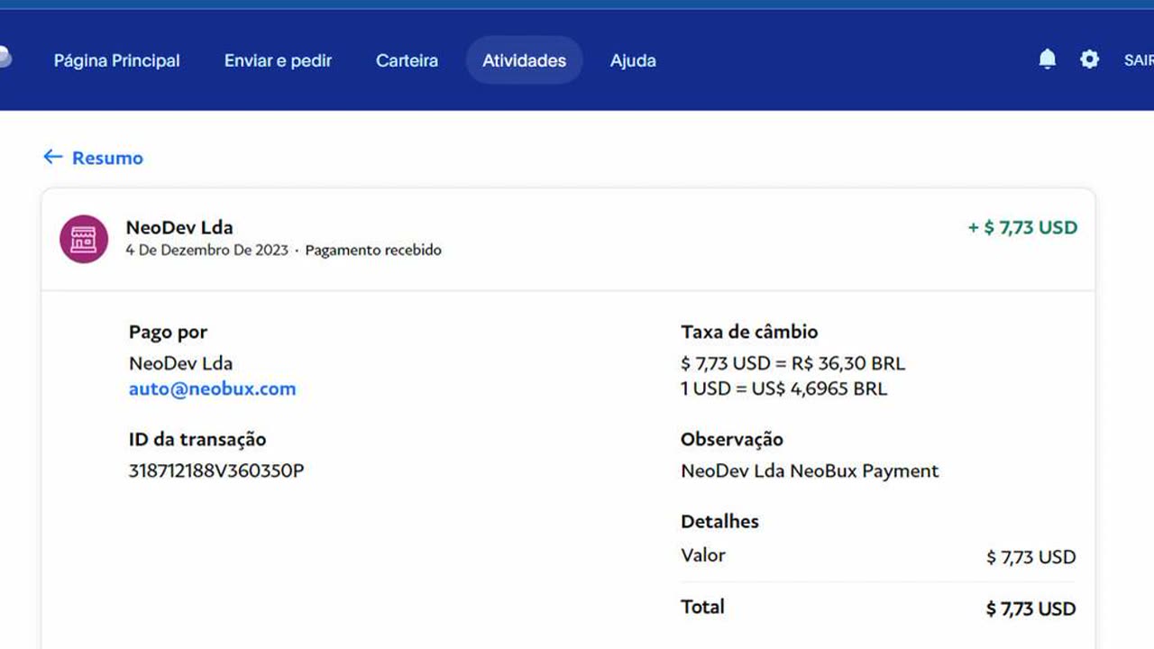Image resolution: width=1154 pixels, height=649 pixels.
Task: Click transaction ID 318712188V360350P
Action: pos(216,471)
